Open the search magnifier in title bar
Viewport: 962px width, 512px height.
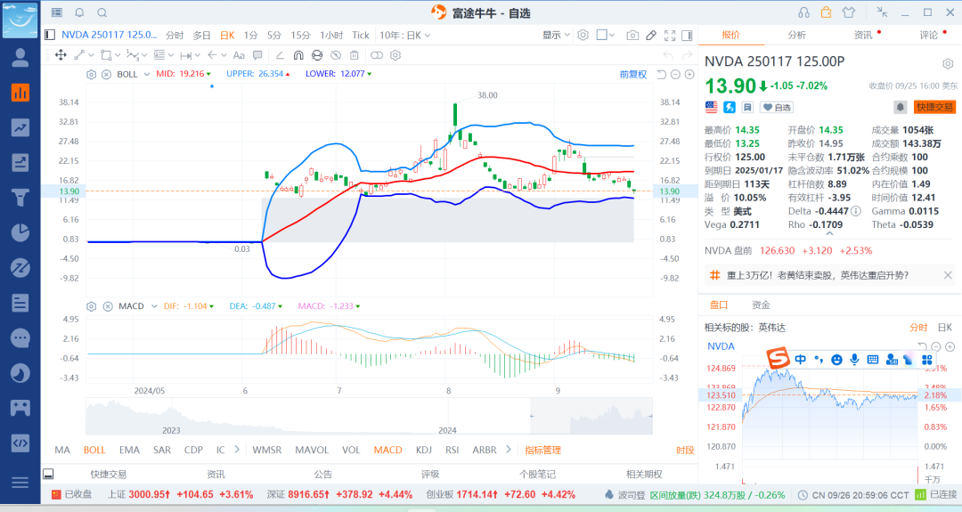[102, 12]
